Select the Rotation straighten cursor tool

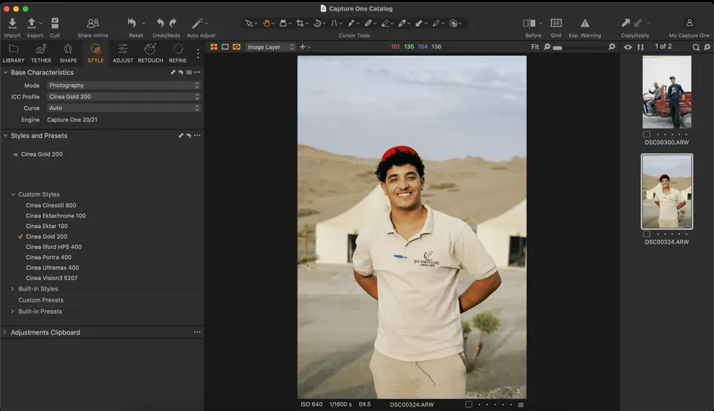pyautogui.click(x=317, y=23)
